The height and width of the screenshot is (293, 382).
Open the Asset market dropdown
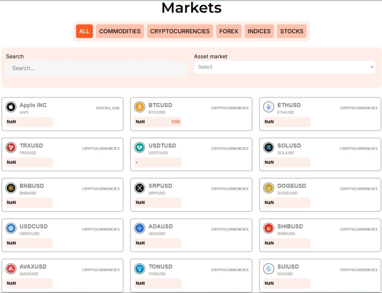[x=284, y=67]
